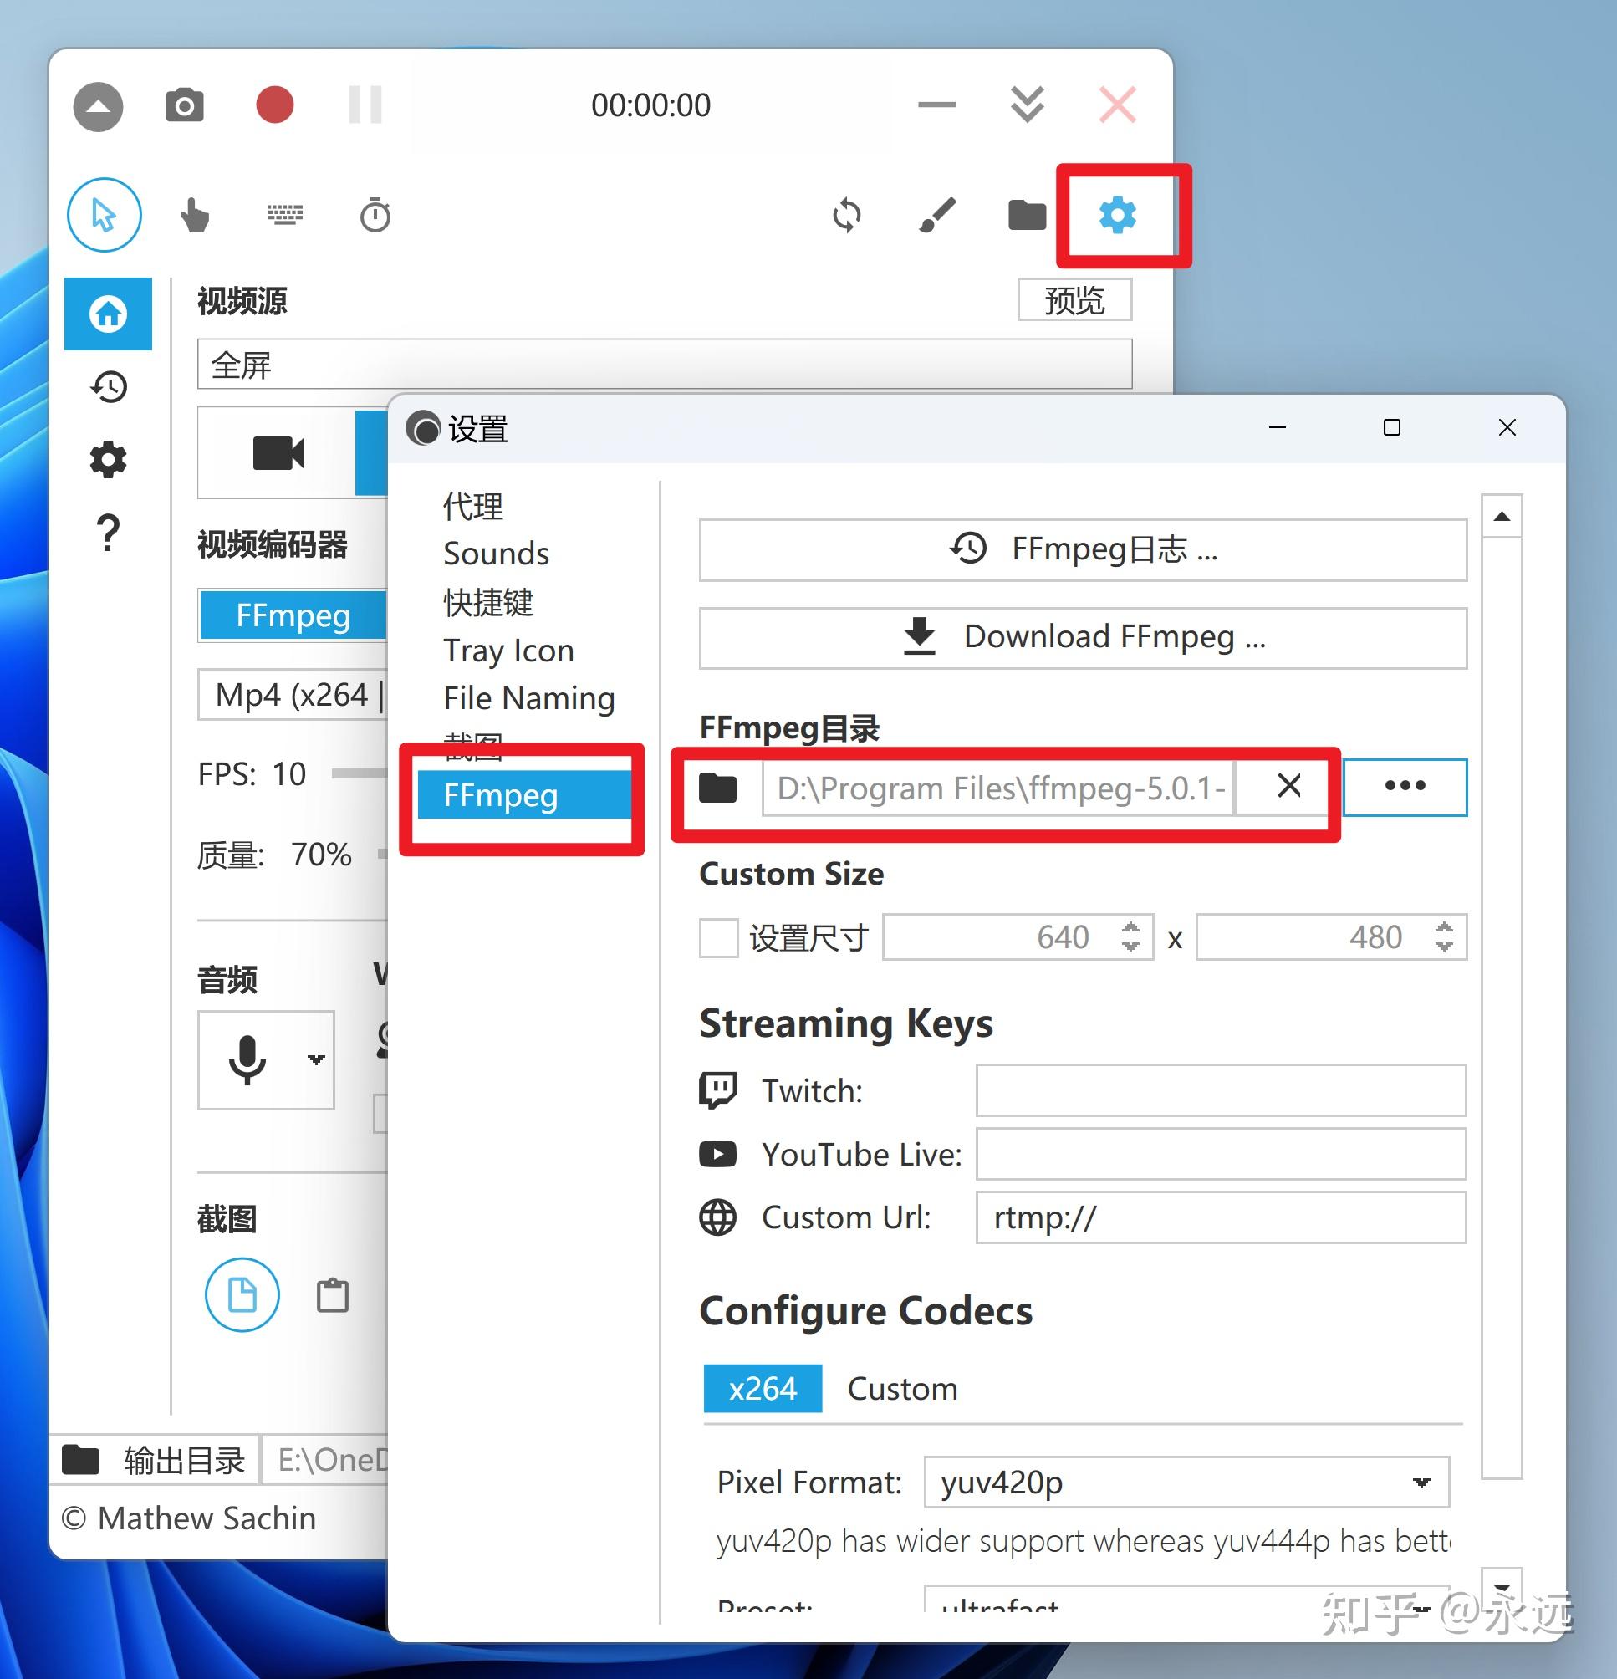Image resolution: width=1617 pixels, height=1679 pixels.
Task: Click the FFmpeg目录 folder icon
Action: pos(717,788)
